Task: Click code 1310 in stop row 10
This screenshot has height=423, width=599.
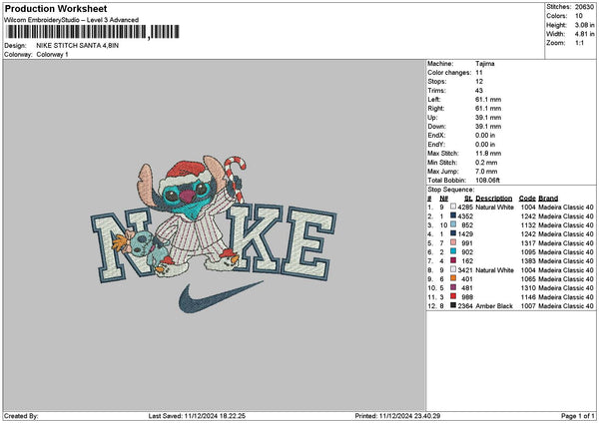Action: pyautogui.click(x=528, y=288)
